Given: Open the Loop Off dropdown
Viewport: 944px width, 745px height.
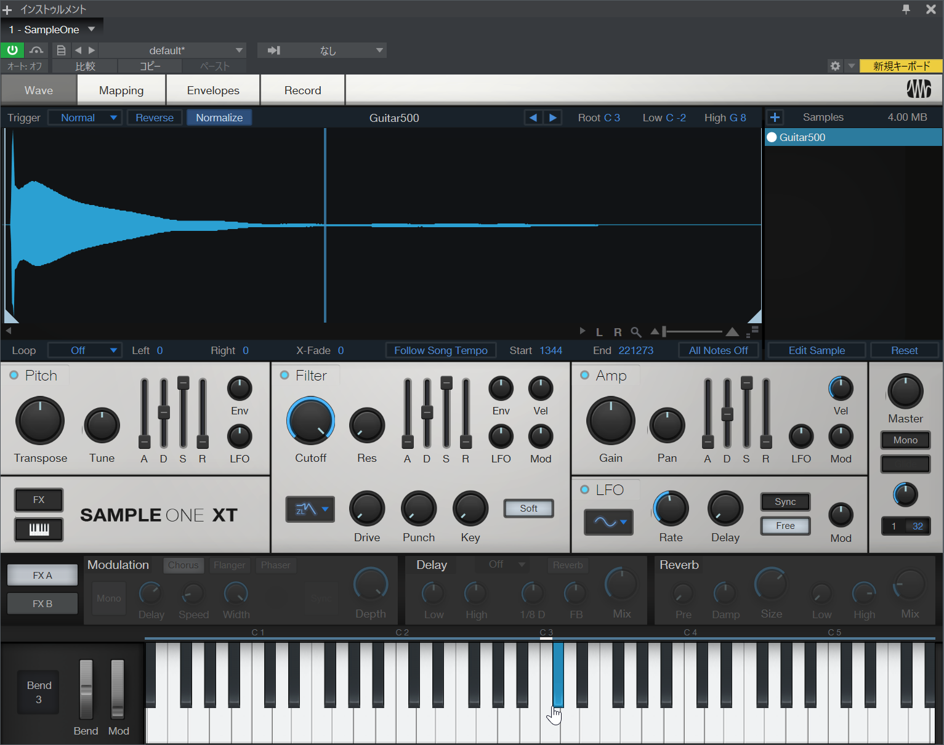Looking at the screenshot, I should pyautogui.click(x=85, y=350).
